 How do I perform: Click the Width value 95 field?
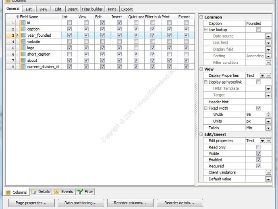tap(256, 115)
